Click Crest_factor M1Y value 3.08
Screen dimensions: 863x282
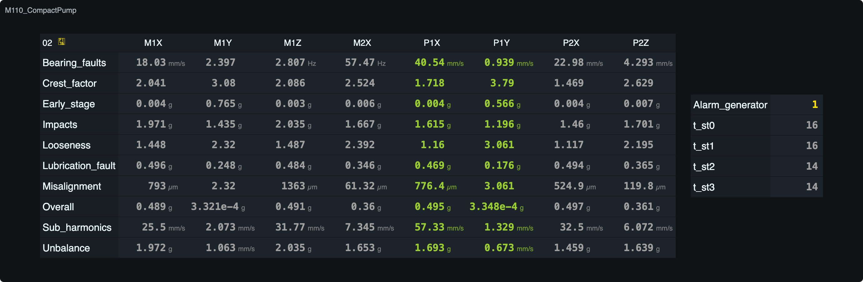224,83
